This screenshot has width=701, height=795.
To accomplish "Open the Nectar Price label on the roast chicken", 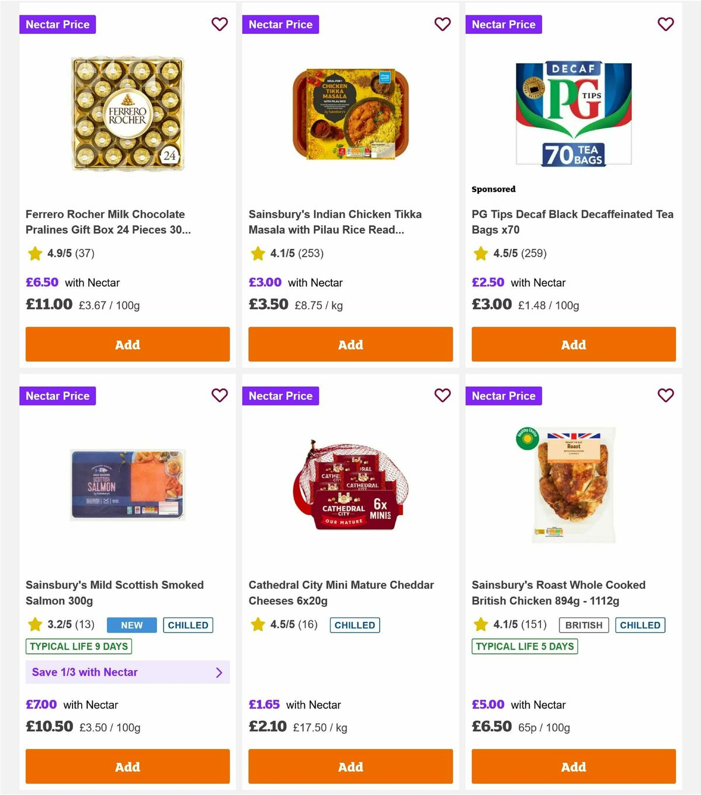I will [x=504, y=395].
